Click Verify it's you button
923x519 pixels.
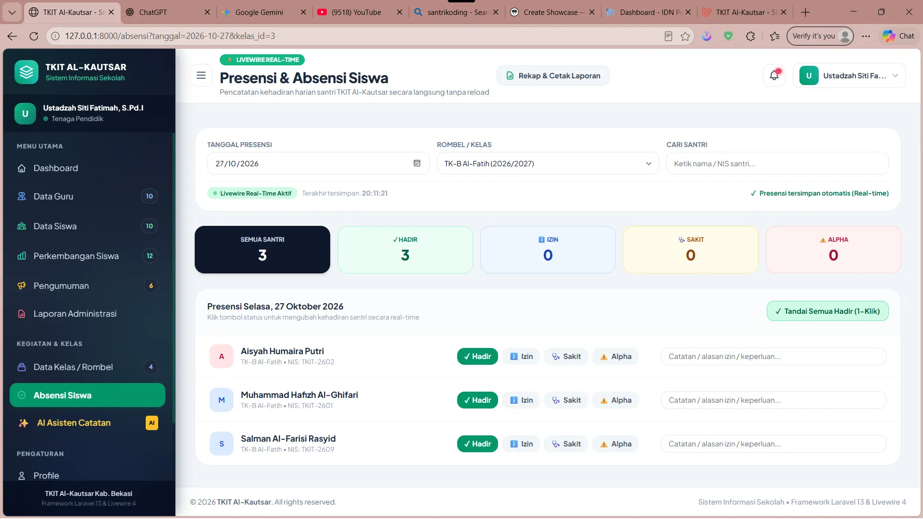[820, 36]
